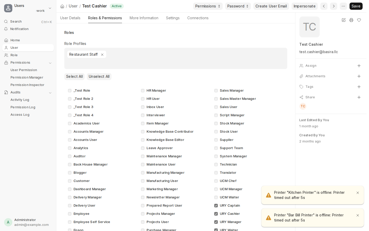
Task: Add an attachment with the plus icon
Action: pyautogui.click(x=359, y=76)
